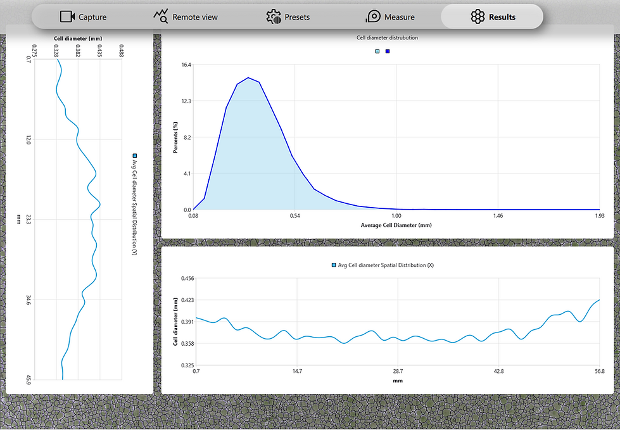Click 'Cell diameter (mm)' title of Y chart

(78, 39)
